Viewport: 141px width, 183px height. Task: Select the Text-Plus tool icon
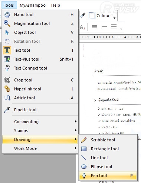click(x=7, y=59)
